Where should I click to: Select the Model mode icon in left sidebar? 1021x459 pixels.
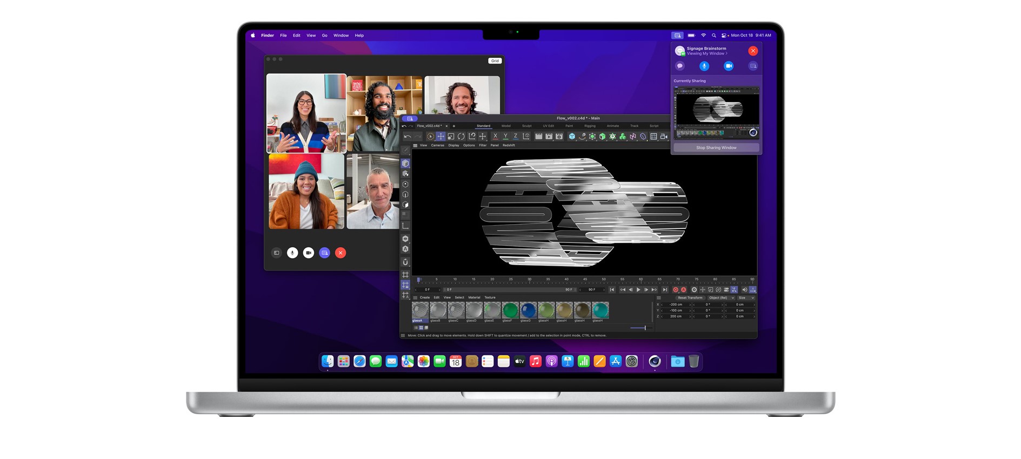[x=405, y=163]
